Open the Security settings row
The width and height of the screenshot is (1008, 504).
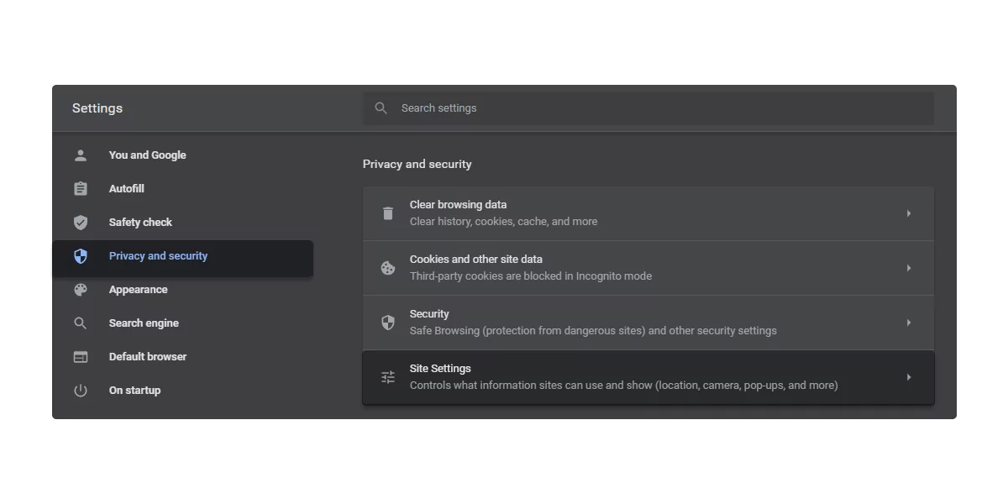(x=648, y=323)
